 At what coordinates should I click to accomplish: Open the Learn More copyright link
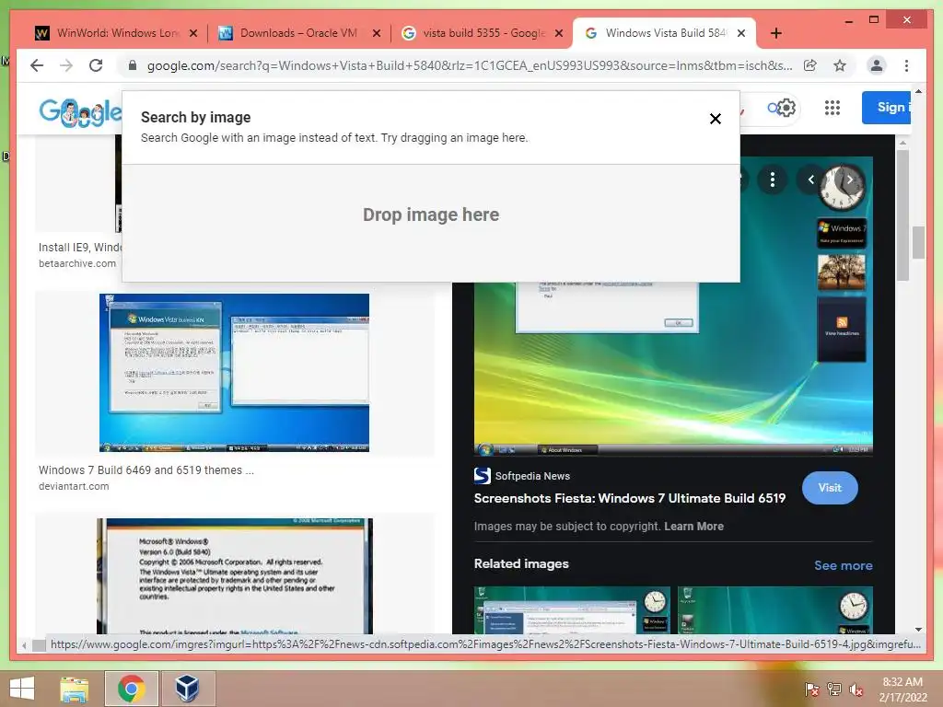click(693, 526)
